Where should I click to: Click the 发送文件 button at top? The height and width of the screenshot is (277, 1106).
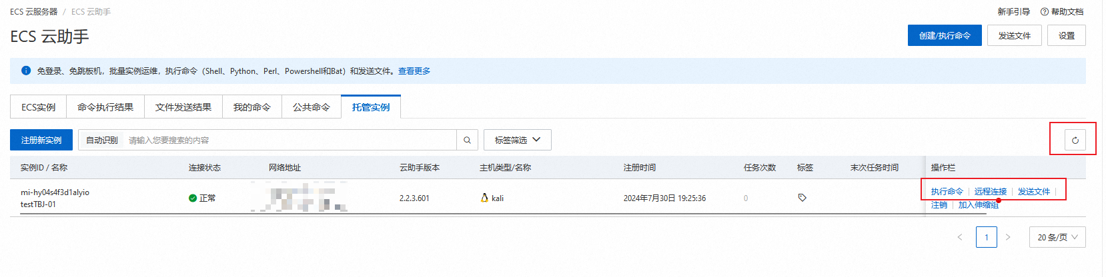pyautogui.click(x=1015, y=35)
